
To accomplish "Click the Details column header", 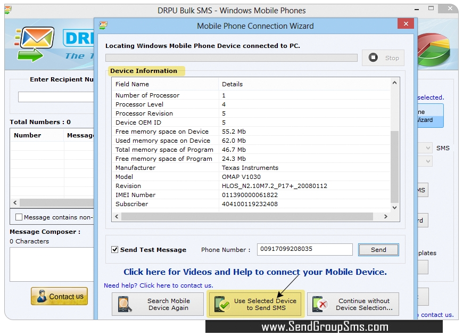I will (304, 84).
